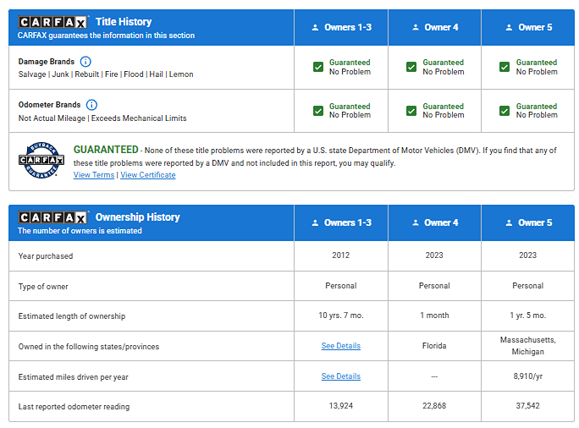Click the 2012 year purchased value
The width and height of the screenshot is (579, 428).
click(x=341, y=255)
